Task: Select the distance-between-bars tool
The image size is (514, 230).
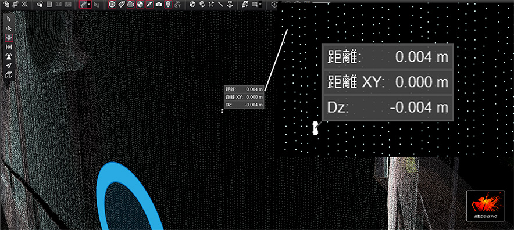Action: coord(9,47)
